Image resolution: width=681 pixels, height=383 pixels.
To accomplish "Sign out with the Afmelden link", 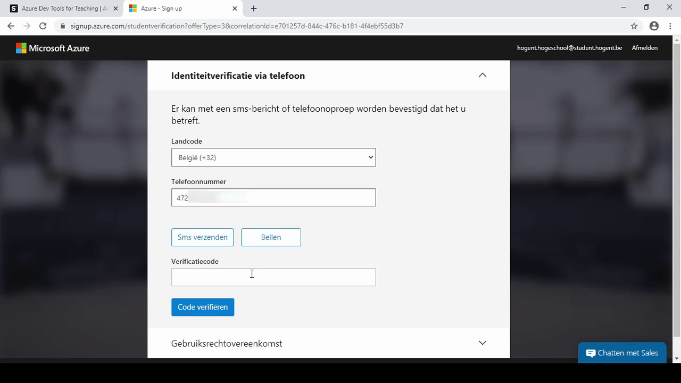I will pyautogui.click(x=644, y=48).
